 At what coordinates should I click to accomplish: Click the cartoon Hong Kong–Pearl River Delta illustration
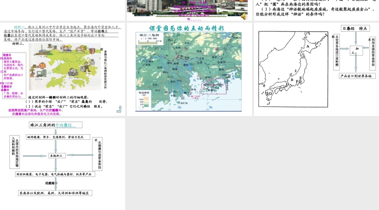point(65,67)
